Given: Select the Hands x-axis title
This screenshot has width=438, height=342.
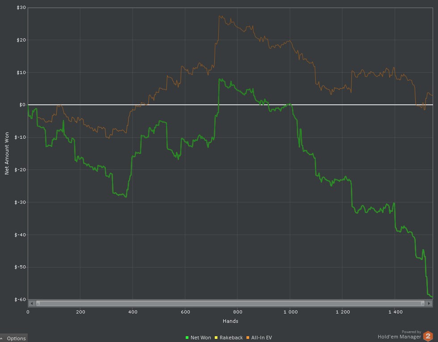Looking at the screenshot, I should [x=230, y=321].
